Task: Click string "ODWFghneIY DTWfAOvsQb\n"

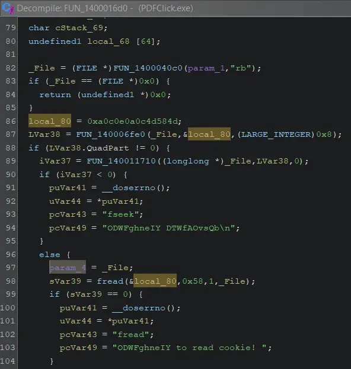Action: coord(168,228)
